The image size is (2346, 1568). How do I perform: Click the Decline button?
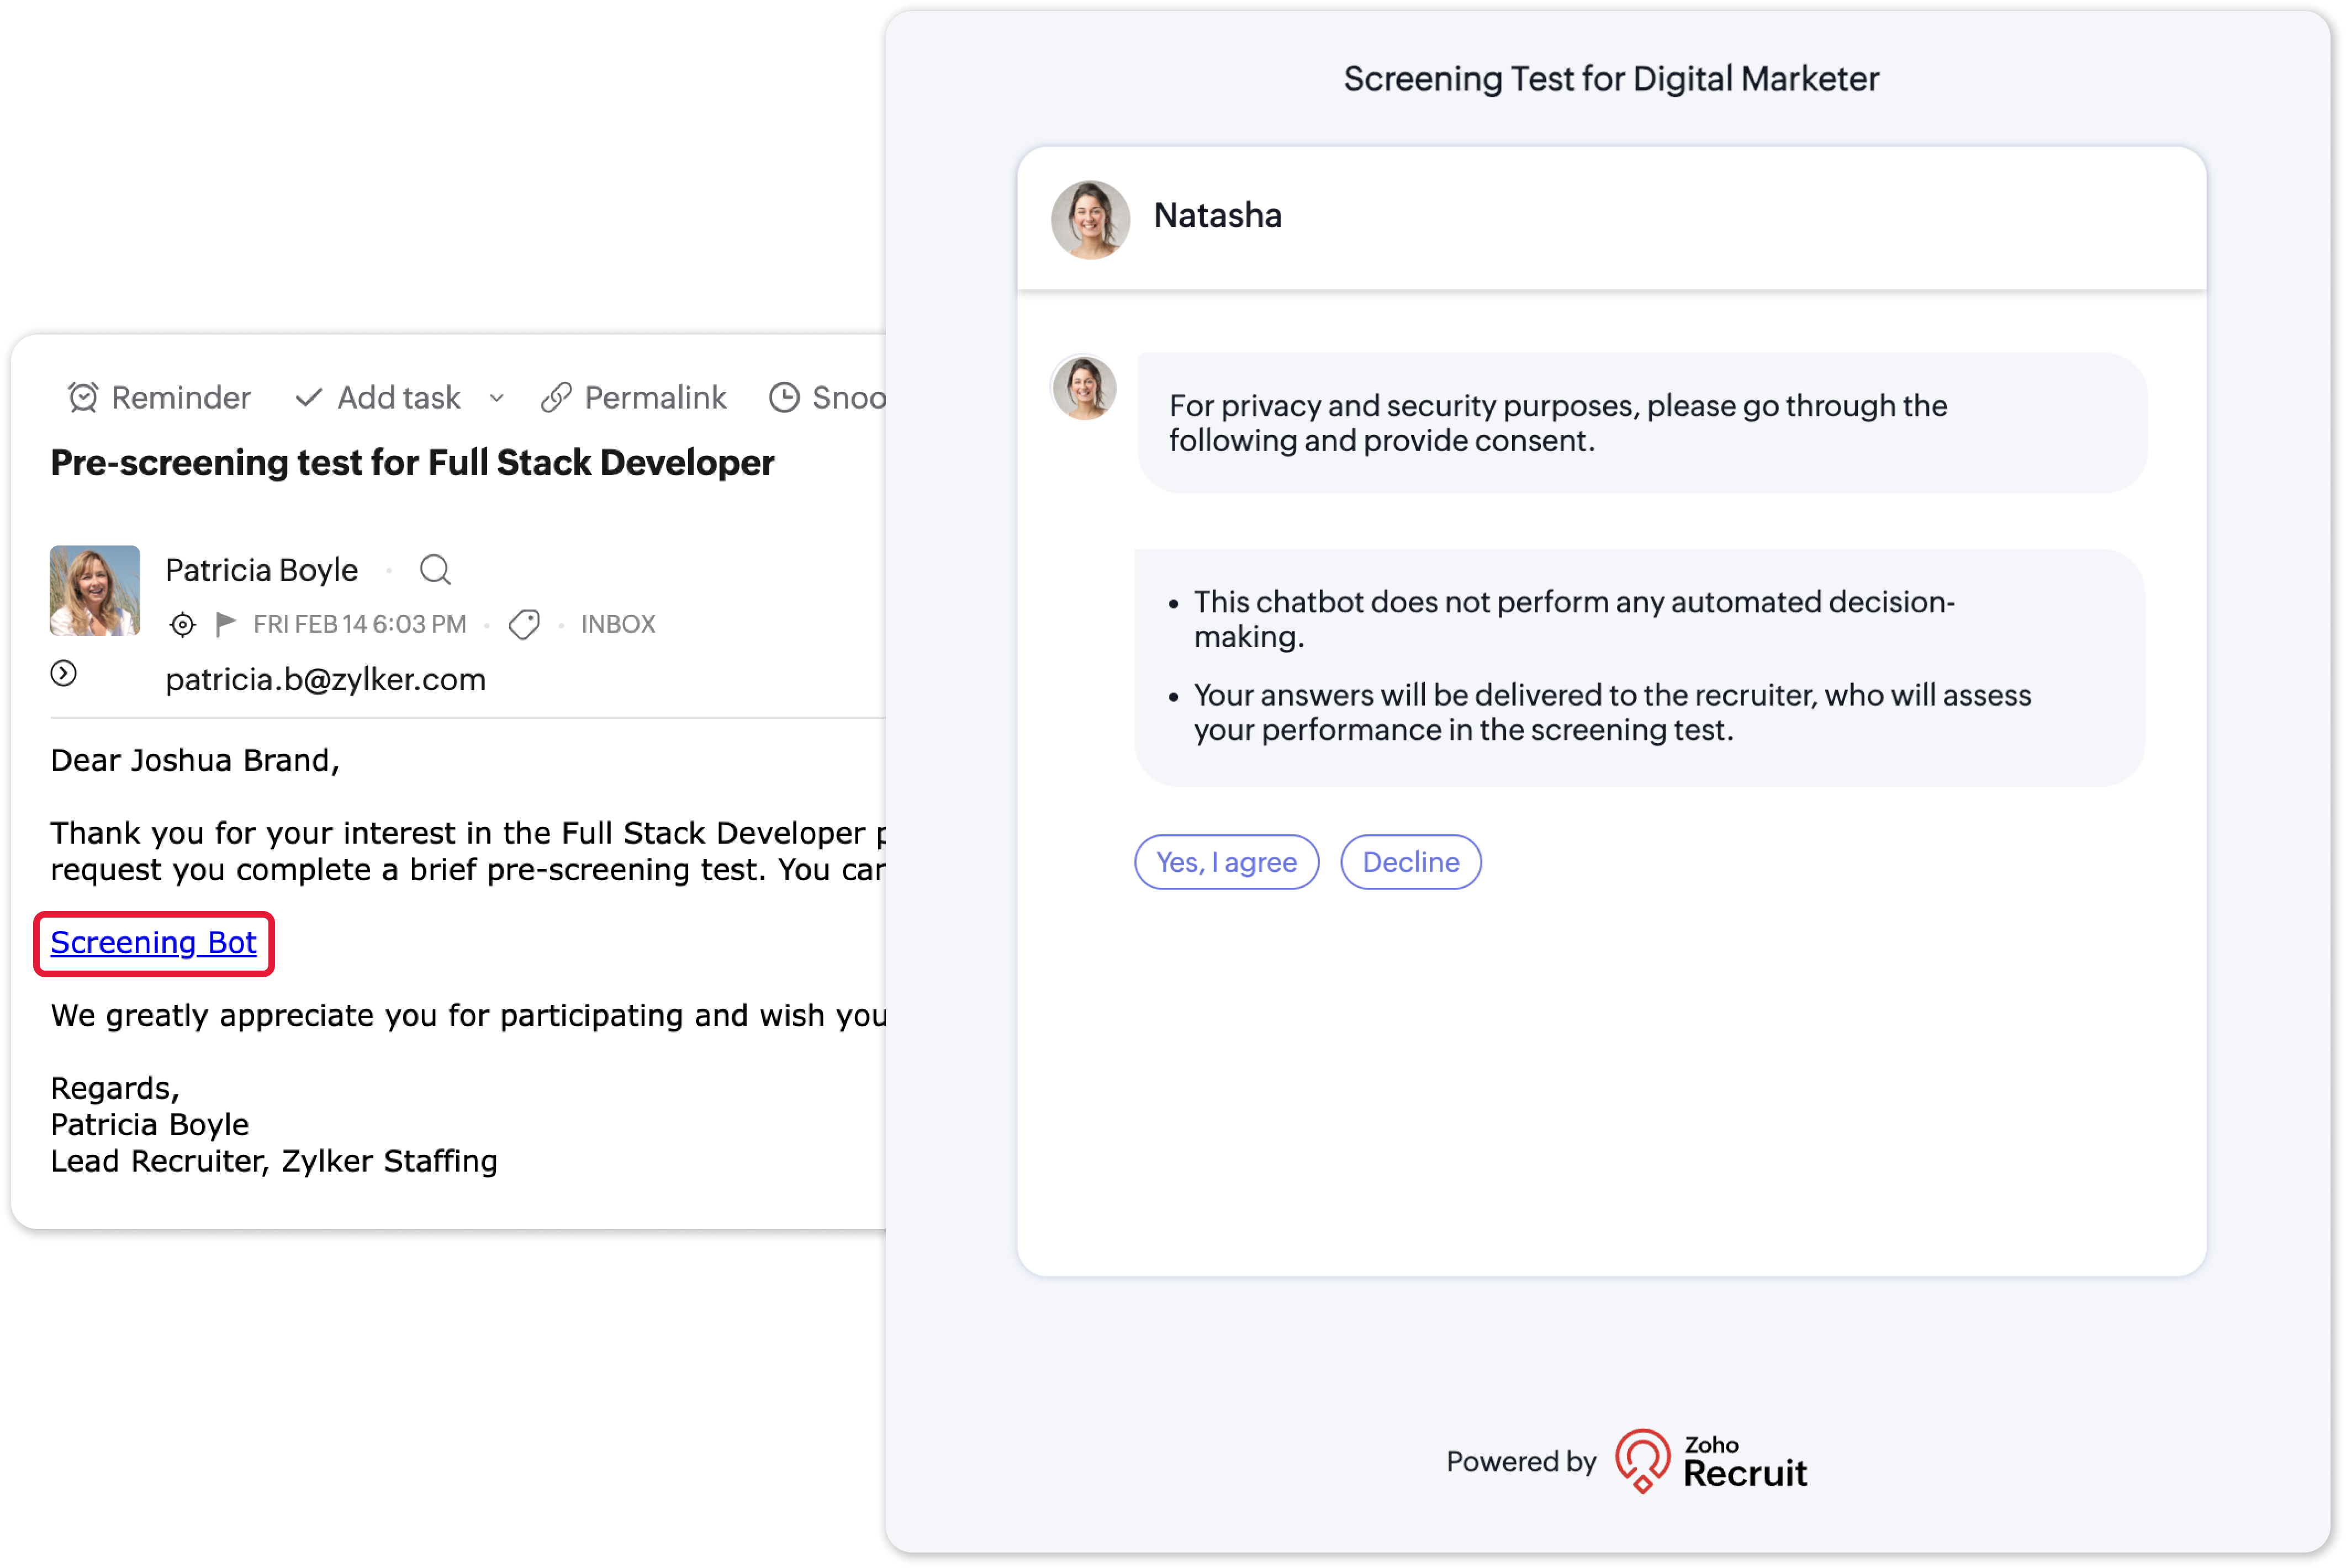[x=1410, y=862]
